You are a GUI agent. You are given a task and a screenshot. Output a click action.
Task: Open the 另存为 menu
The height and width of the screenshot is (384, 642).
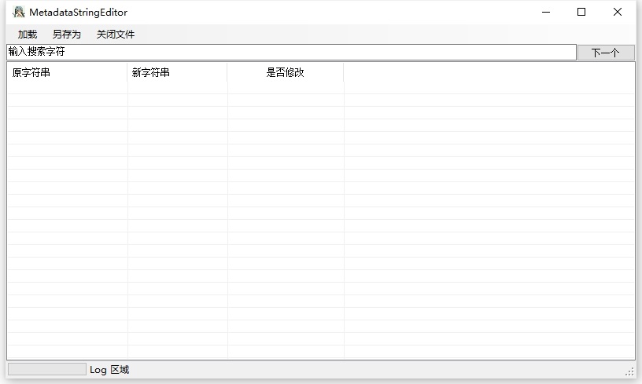(x=67, y=35)
